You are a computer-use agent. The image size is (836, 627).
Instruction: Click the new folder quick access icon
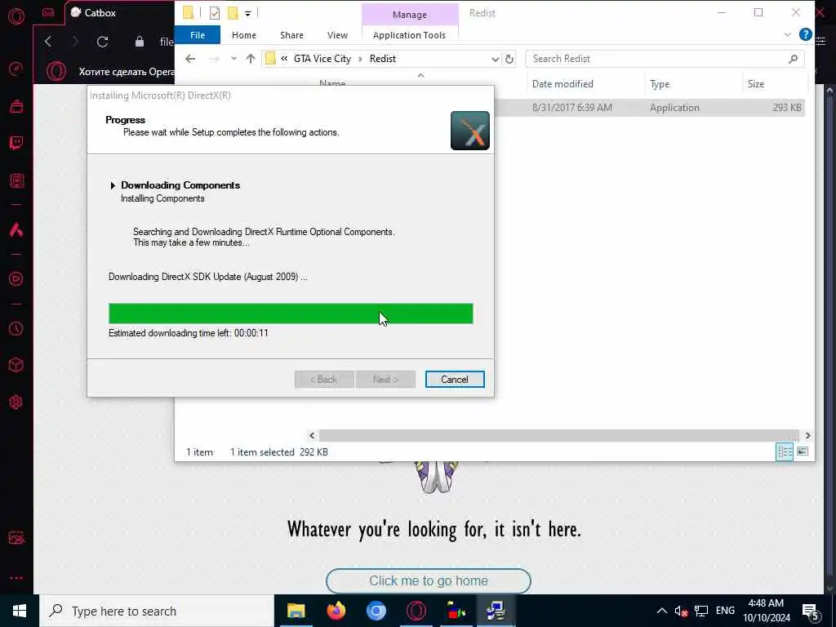coord(233,13)
